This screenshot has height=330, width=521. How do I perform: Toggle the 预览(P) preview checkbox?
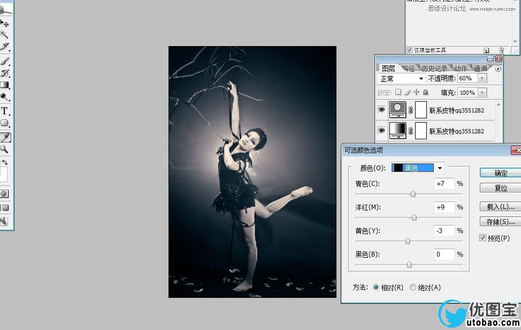click(x=483, y=237)
